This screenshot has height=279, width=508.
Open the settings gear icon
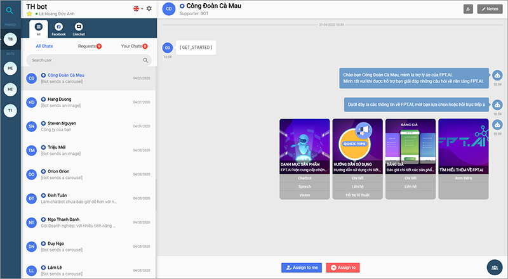coord(149,8)
